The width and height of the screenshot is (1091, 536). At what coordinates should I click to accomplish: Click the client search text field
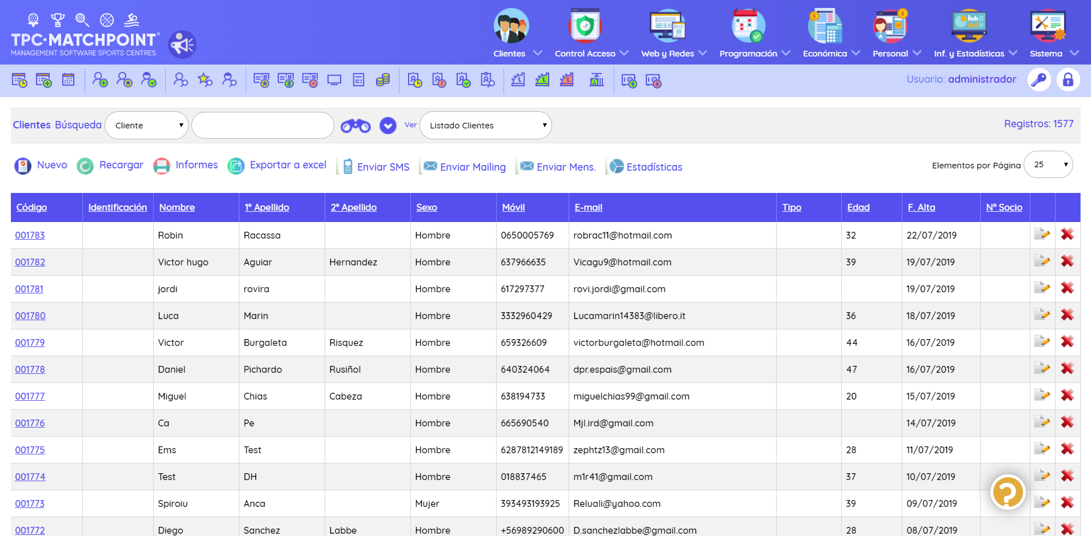263,125
